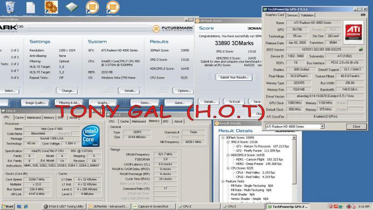Switch to Sensors tab in GPU-Z
The width and height of the screenshot is (373, 210).
(x=292, y=15)
